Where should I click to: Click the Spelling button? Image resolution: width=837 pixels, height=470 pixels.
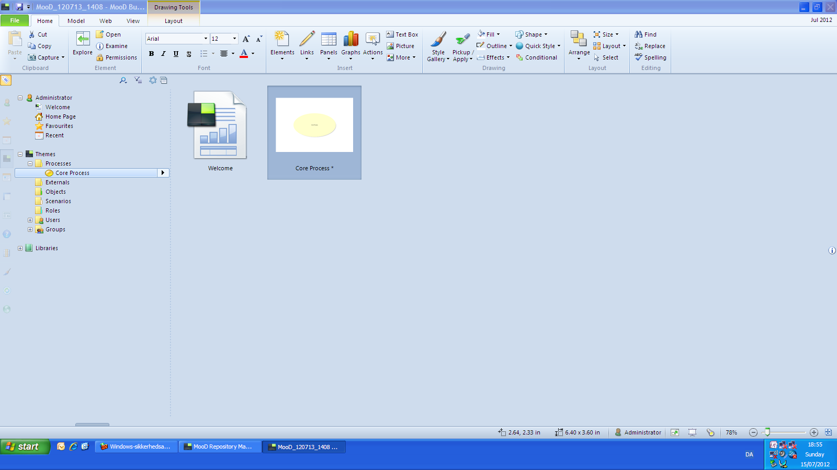tap(651, 57)
